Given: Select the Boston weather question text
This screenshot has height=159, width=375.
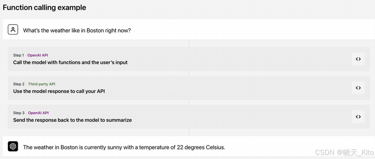Looking at the screenshot, I should click(77, 30).
